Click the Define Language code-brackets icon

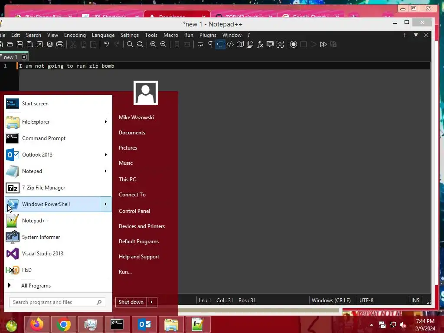tap(230, 44)
